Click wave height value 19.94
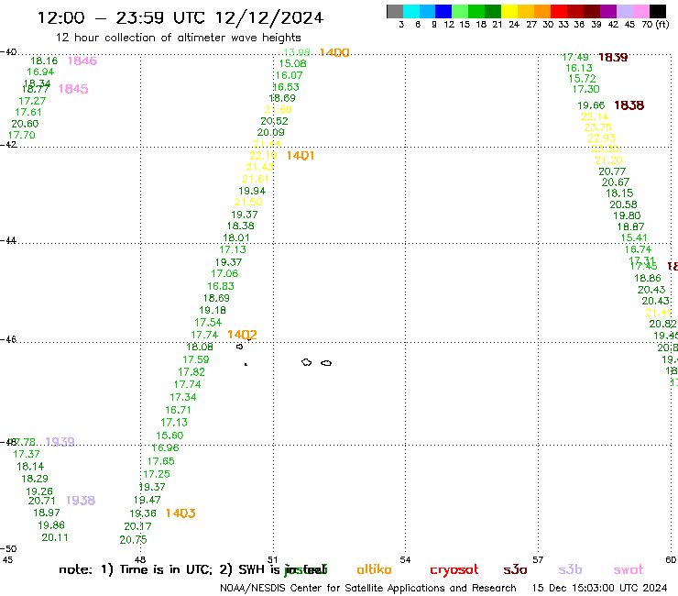 point(252,191)
